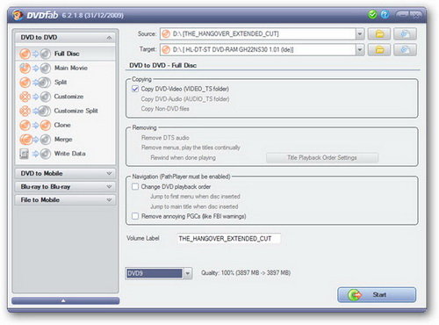Click Copy DVD-Audio (AUDIO_TS folder) option
The image size is (439, 325).
click(x=185, y=99)
